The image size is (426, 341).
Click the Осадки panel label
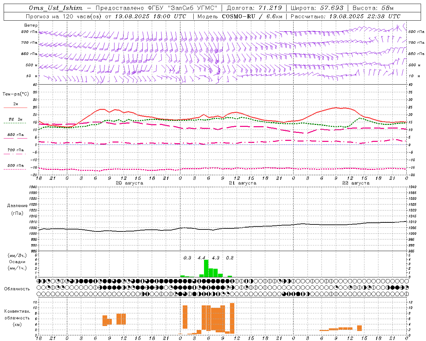click(x=17, y=262)
